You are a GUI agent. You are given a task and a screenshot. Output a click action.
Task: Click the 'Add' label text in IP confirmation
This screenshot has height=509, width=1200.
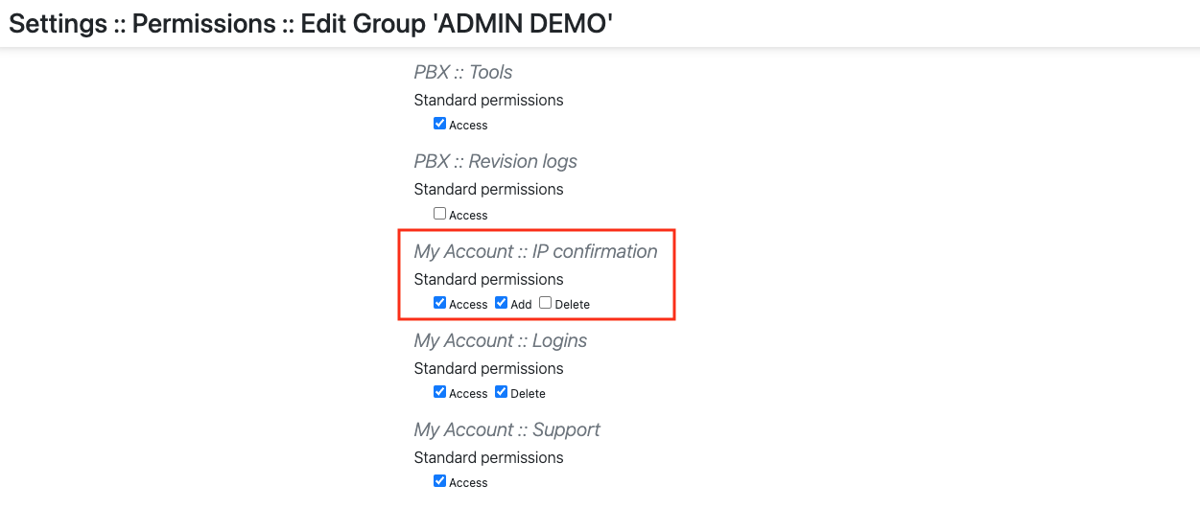pyautogui.click(x=521, y=305)
